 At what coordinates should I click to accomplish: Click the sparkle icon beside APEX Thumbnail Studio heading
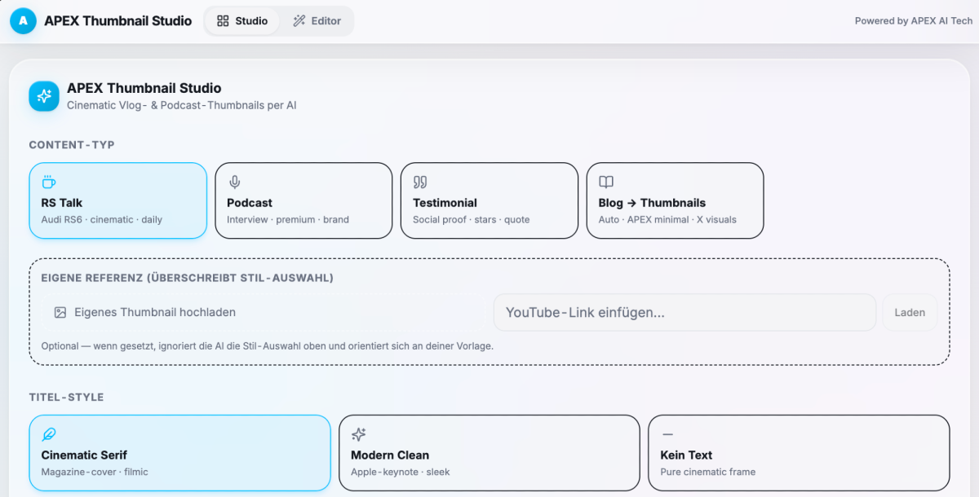[x=44, y=96]
